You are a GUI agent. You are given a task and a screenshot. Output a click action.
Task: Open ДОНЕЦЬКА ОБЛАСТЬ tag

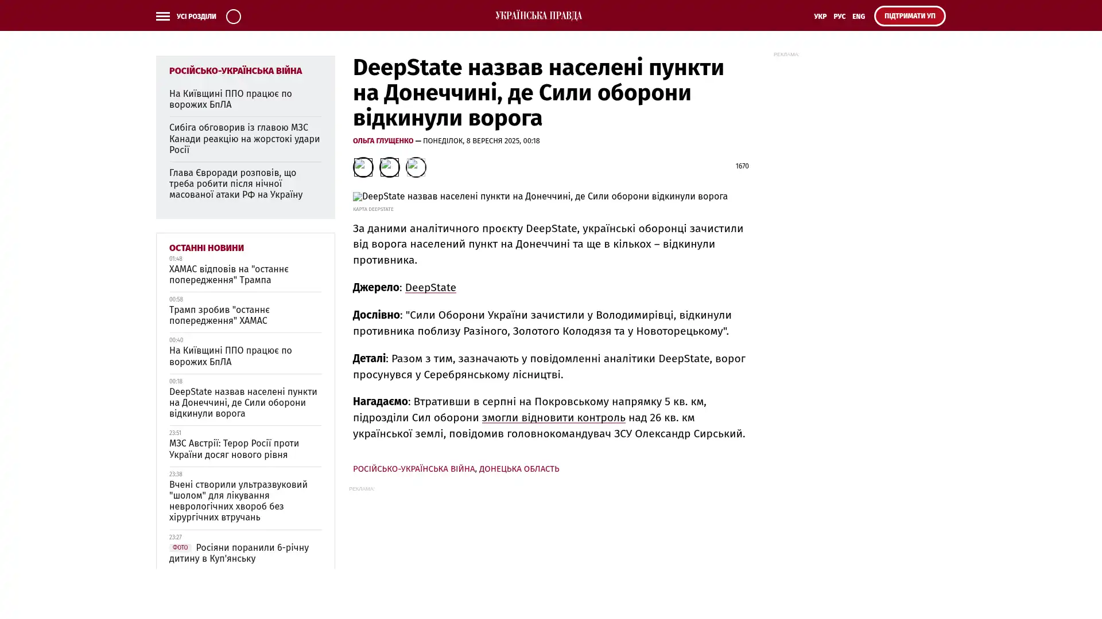[519, 469]
